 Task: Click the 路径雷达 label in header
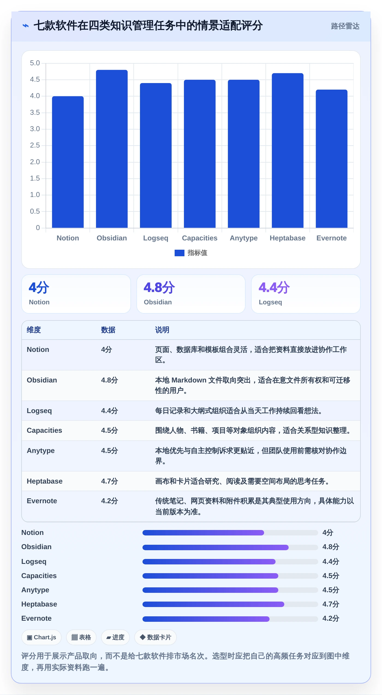click(345, 26)
